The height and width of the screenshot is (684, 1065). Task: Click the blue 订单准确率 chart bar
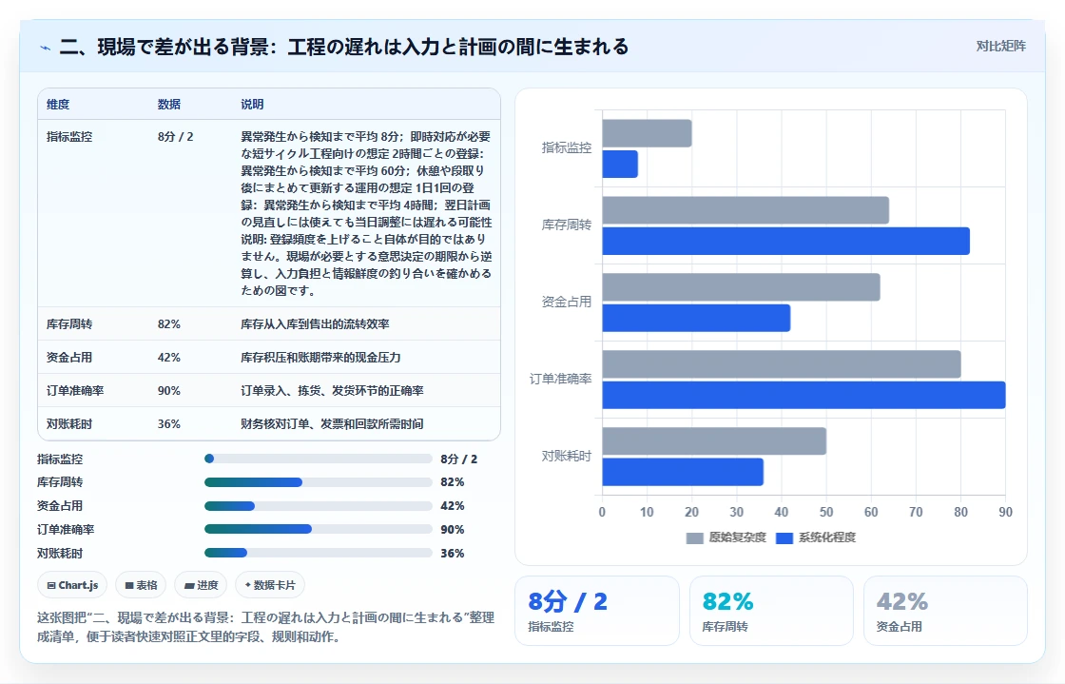(804, 395)
